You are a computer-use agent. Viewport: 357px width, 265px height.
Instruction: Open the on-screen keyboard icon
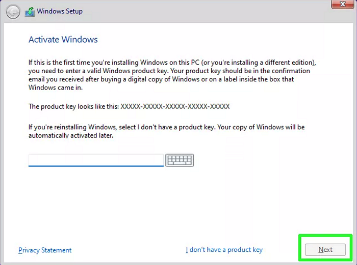[x=180, y=161]
